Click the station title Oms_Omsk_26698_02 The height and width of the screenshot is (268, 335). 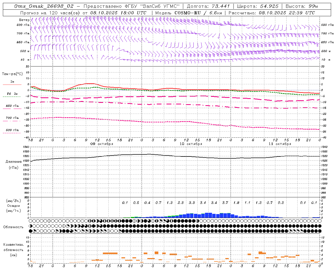44,6
